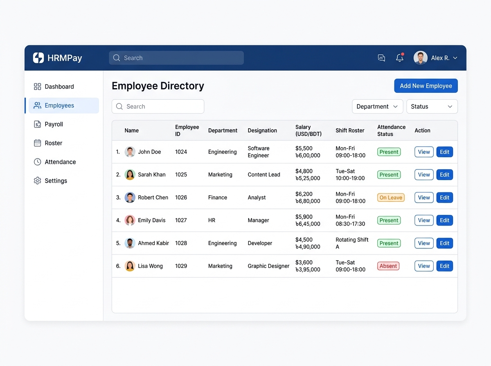Click the Department column header
This screenshot has width=491, height=366.
click(x=223, y=131)
